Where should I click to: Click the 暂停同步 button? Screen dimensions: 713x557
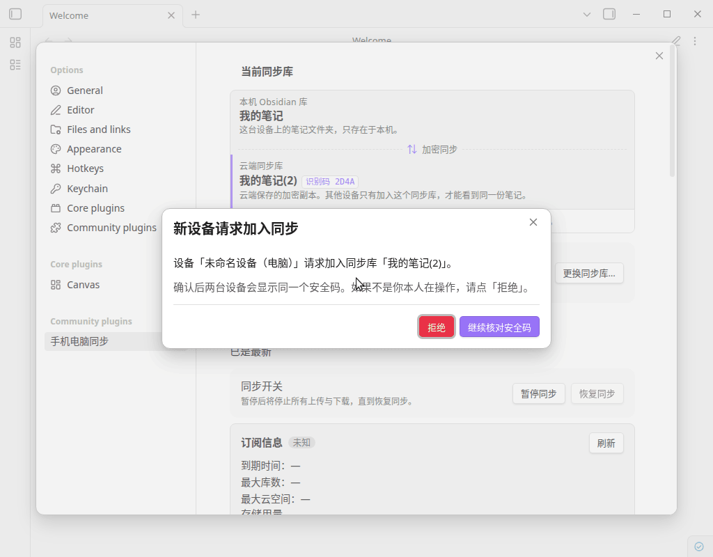click(x=538, y=394)
